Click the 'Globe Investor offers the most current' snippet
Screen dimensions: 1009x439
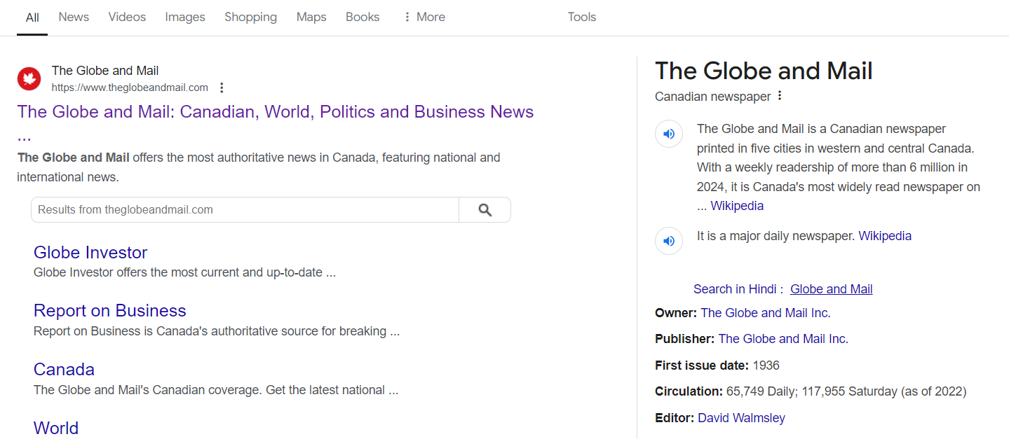[x=184, y=272]
